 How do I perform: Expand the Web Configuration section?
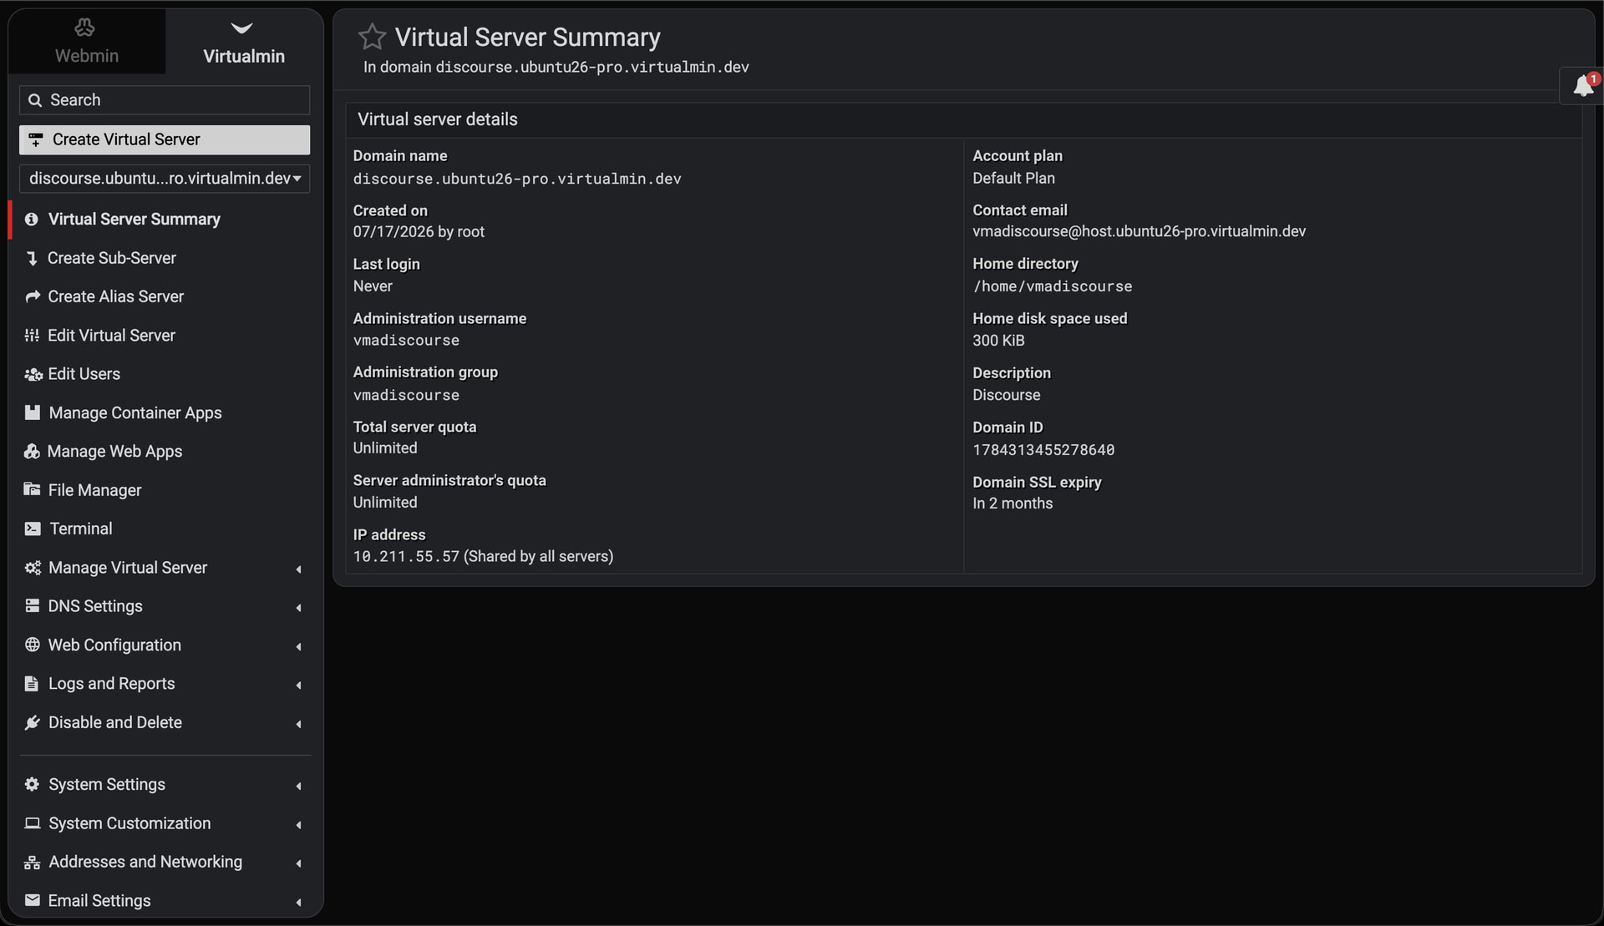click(x=165, y=645)
